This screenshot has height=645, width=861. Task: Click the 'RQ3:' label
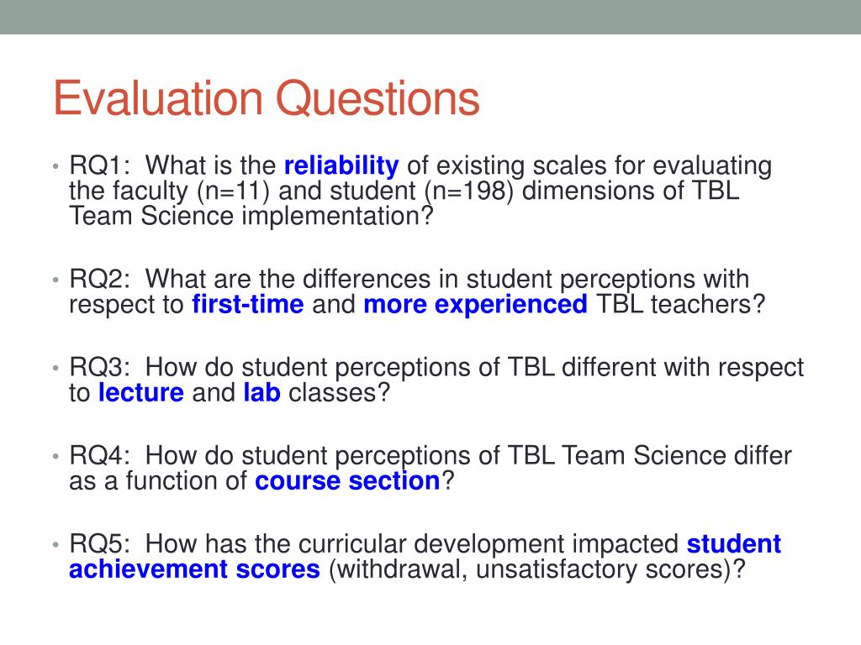point(100,368)
